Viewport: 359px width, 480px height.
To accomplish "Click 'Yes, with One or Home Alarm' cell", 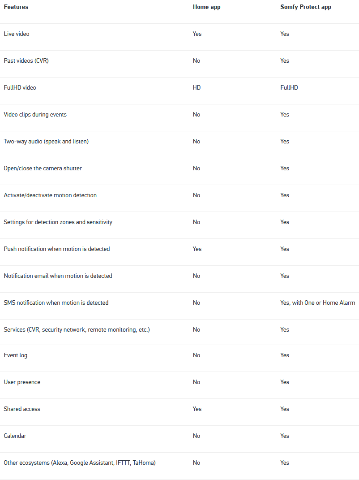I will coord(318,303).
